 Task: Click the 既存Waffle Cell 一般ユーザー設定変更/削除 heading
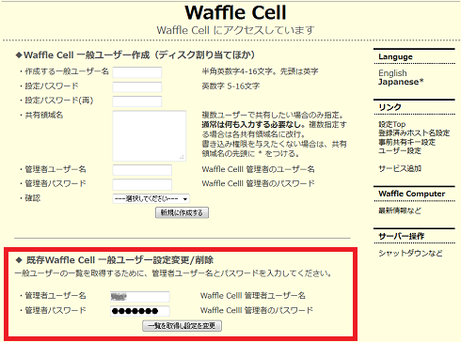click(119, 260)
